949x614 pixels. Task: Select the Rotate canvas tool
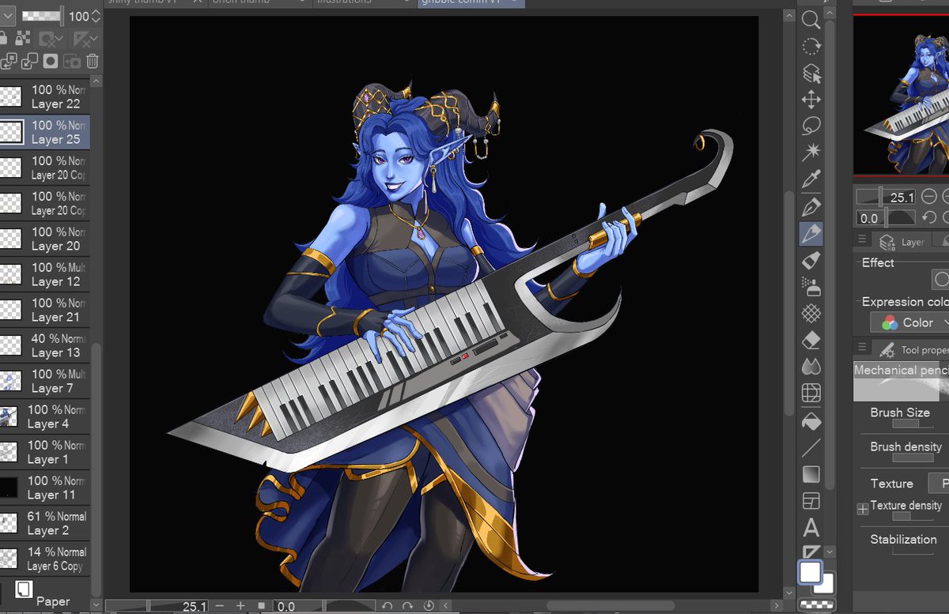811,47
